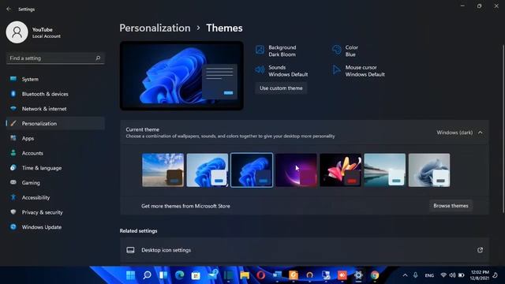Open taskbar Search

coord(147,275)
